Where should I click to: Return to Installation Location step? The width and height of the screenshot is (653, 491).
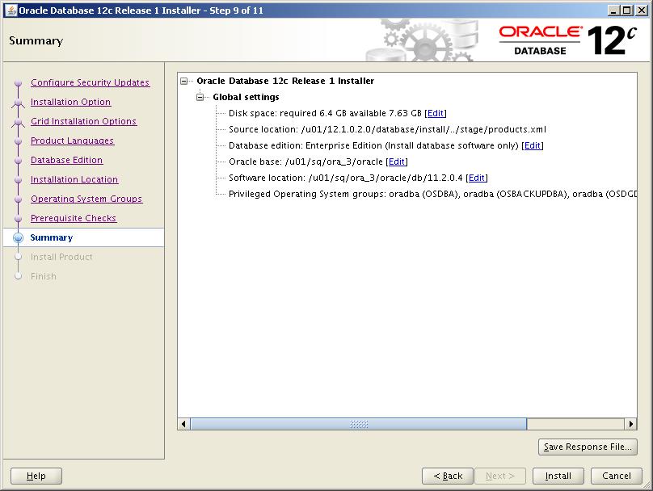(x=74, y=179)
